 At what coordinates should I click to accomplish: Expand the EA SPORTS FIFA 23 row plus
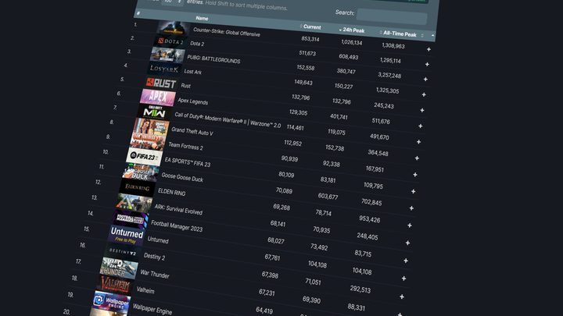coord(414,191)
